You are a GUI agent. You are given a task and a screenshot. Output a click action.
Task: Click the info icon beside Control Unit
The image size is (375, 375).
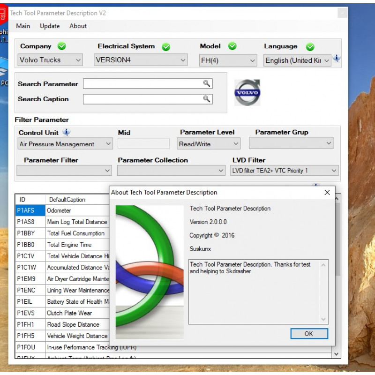click(66, 132)
